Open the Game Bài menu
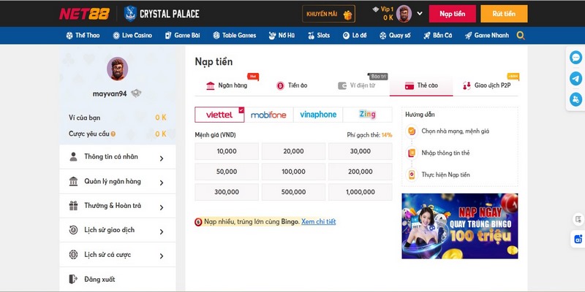This screenshot has height=292, width=585. pyautogui.click(x=182, y=35)
